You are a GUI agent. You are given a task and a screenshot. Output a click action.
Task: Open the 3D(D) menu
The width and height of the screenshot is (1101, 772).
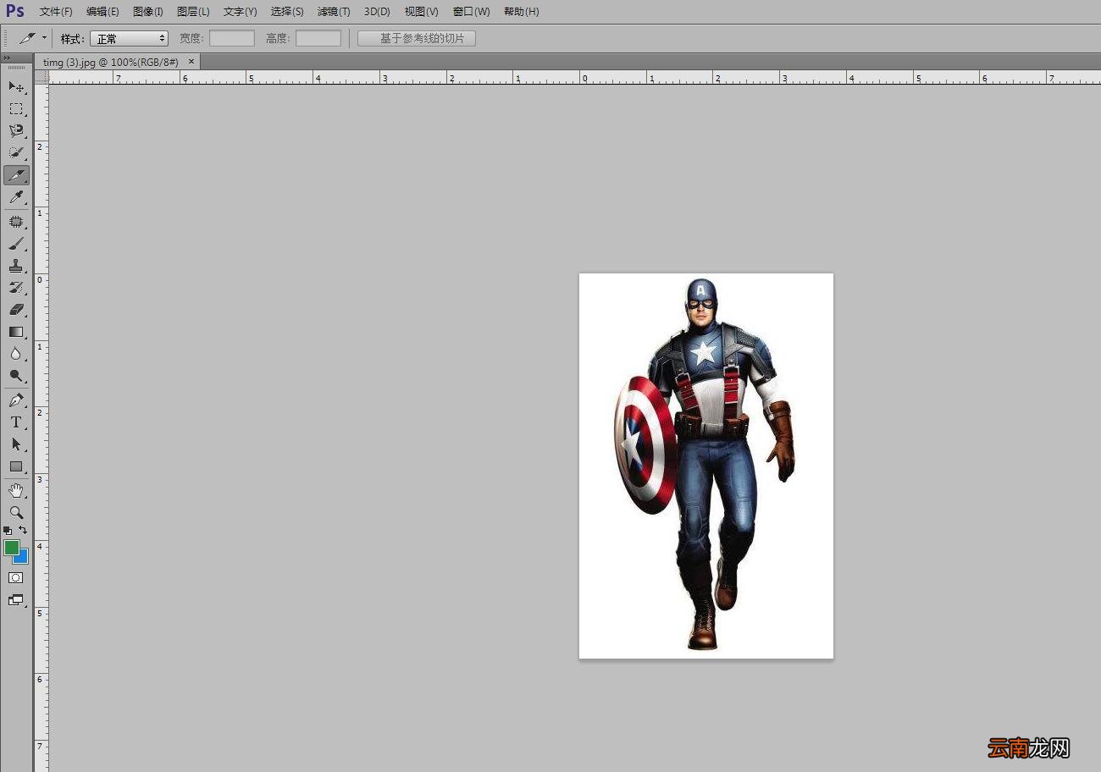pyautogui.click(x=377, y=12)
